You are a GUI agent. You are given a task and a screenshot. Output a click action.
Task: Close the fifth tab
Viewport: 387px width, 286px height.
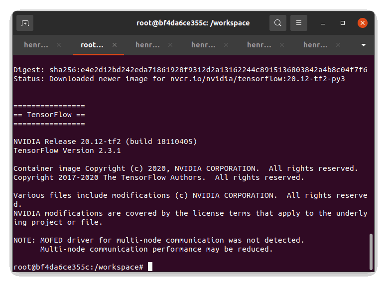click(x=282, y=45)
